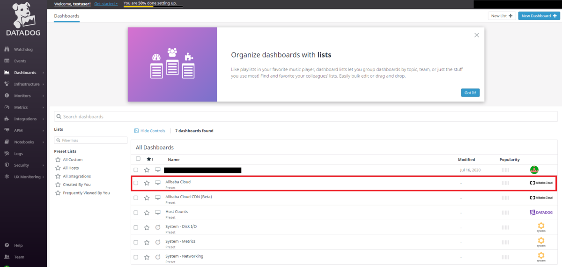Check the Alibaba Cloud CDN (Beta) checkbox
The image size is (562, 267).
click(x=136, y=198)
